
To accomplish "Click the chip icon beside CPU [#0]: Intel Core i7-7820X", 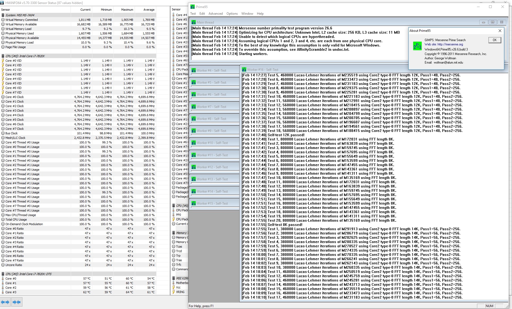I will pos(3,56).
